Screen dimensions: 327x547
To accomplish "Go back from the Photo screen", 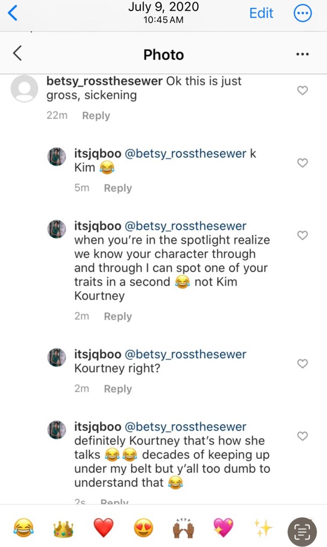I will [x=18, y=53].
